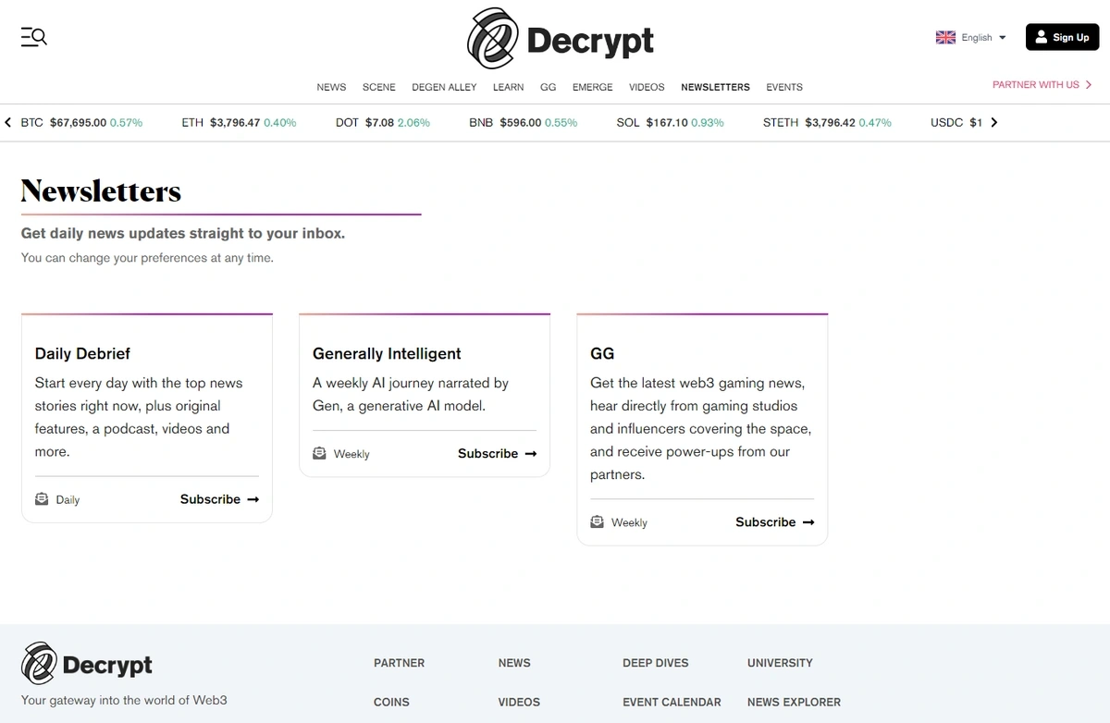Open footer EVENT CALENDAR link

tap(672, 702)
